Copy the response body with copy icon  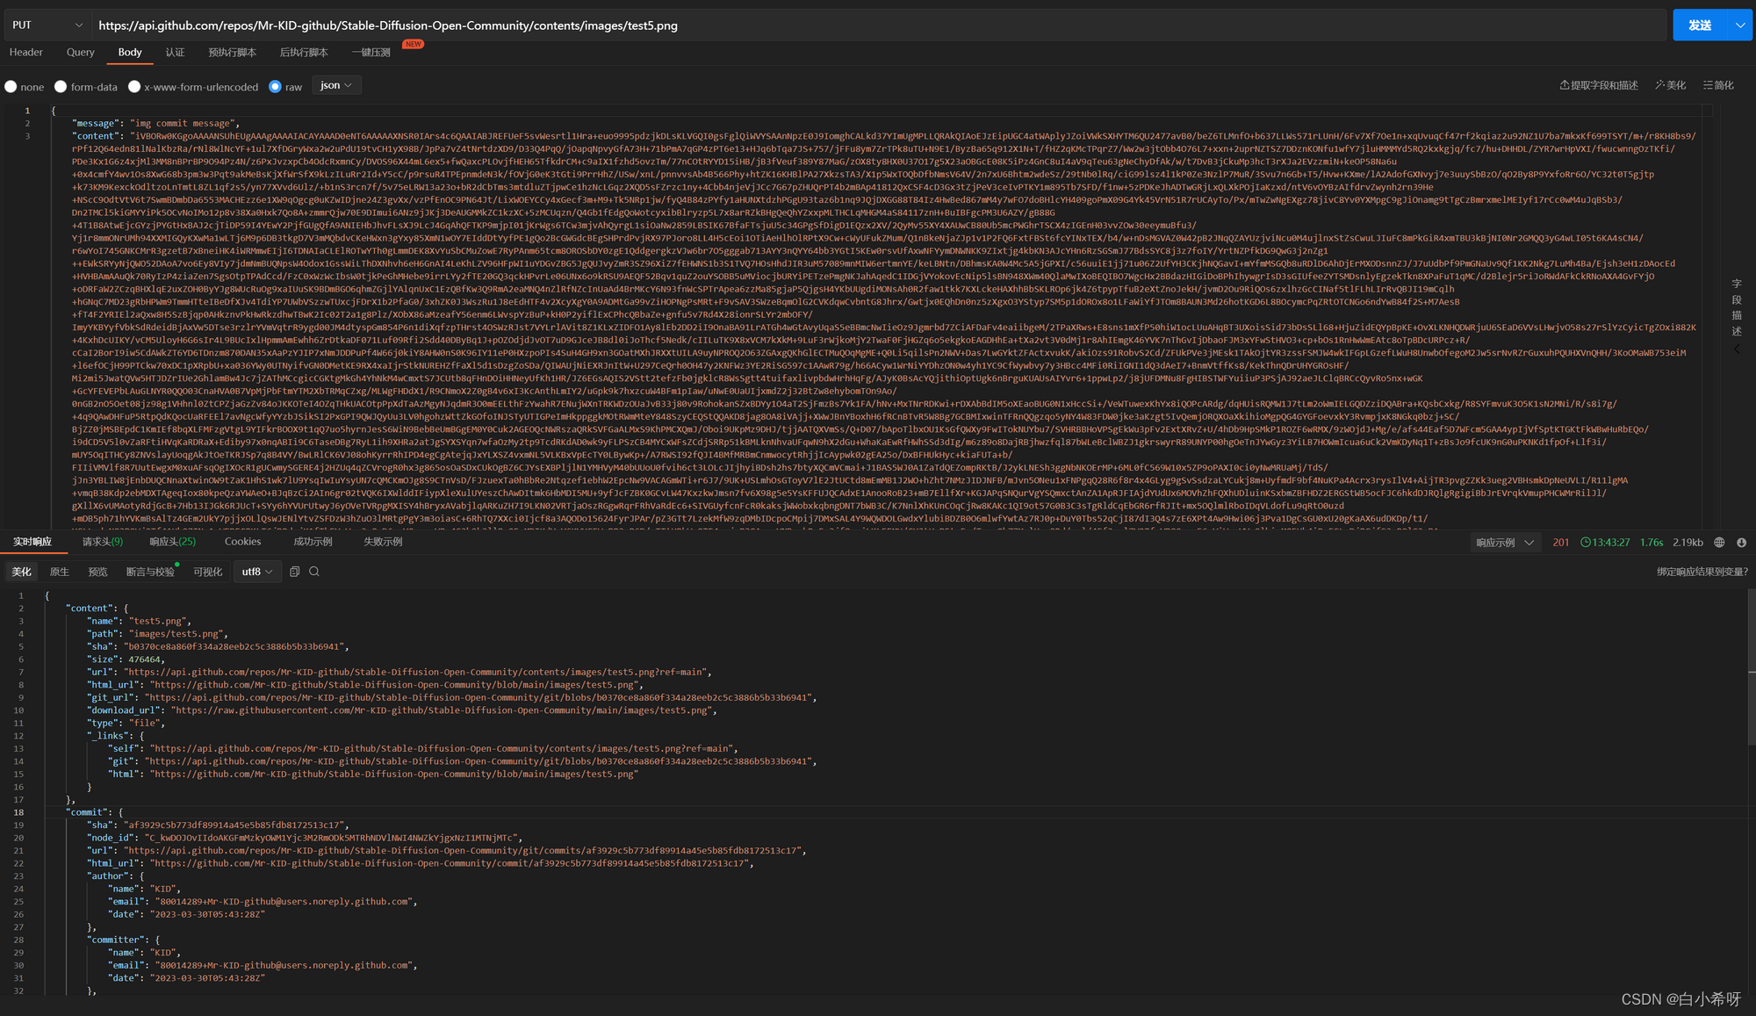pos(295,572)
